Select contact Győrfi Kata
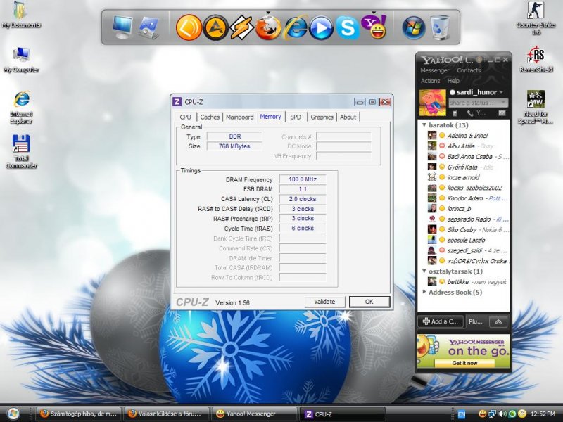 pos(463,167)
